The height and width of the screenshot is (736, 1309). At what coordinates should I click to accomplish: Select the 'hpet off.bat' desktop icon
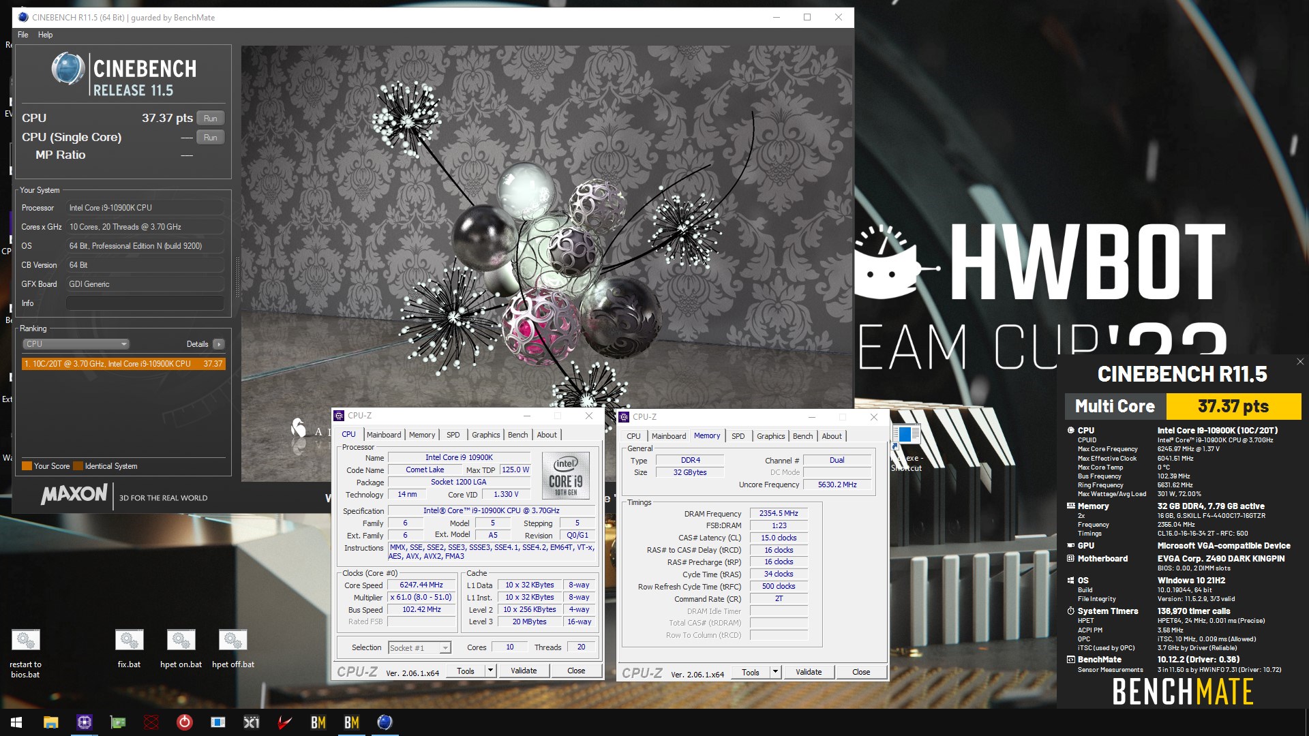232,648
